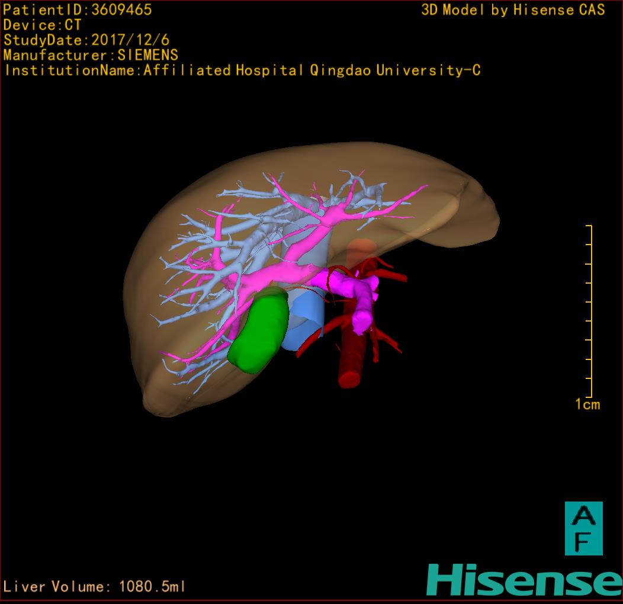Select the red aorta cylinder
This screenshot has width=623, height=604.
349,361
